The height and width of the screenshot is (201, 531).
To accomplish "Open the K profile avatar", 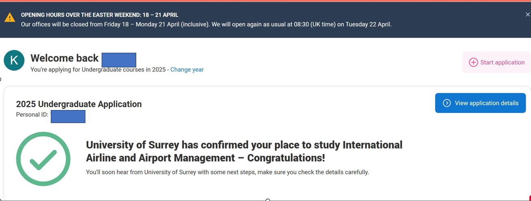I will (14, 60).
